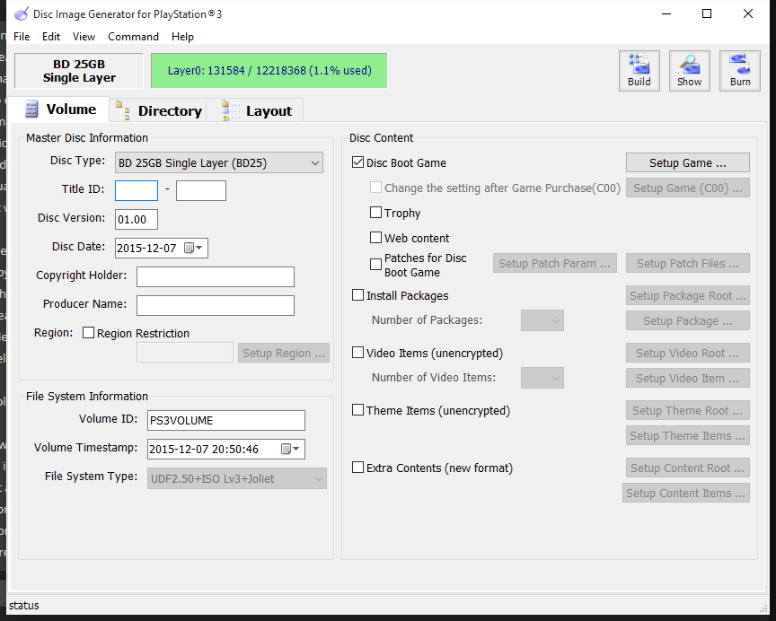Enable the Web content checkbox
Viewport: 776px width, 621px height.
click(376, 238)
